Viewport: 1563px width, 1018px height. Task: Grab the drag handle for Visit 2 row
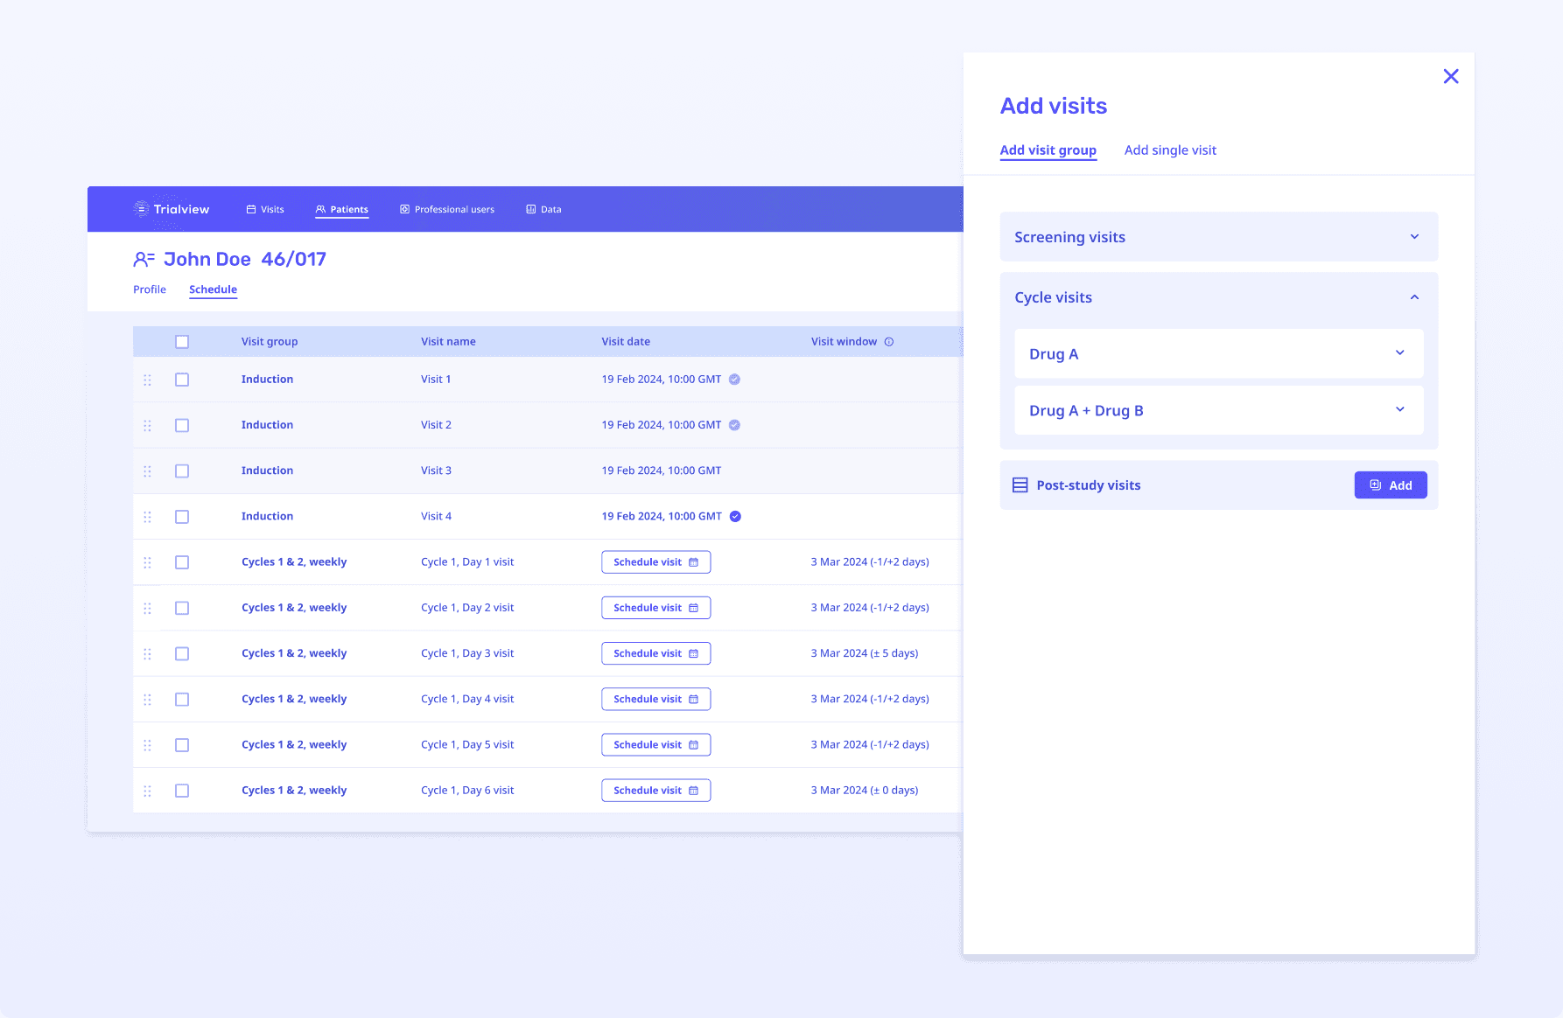147,425
